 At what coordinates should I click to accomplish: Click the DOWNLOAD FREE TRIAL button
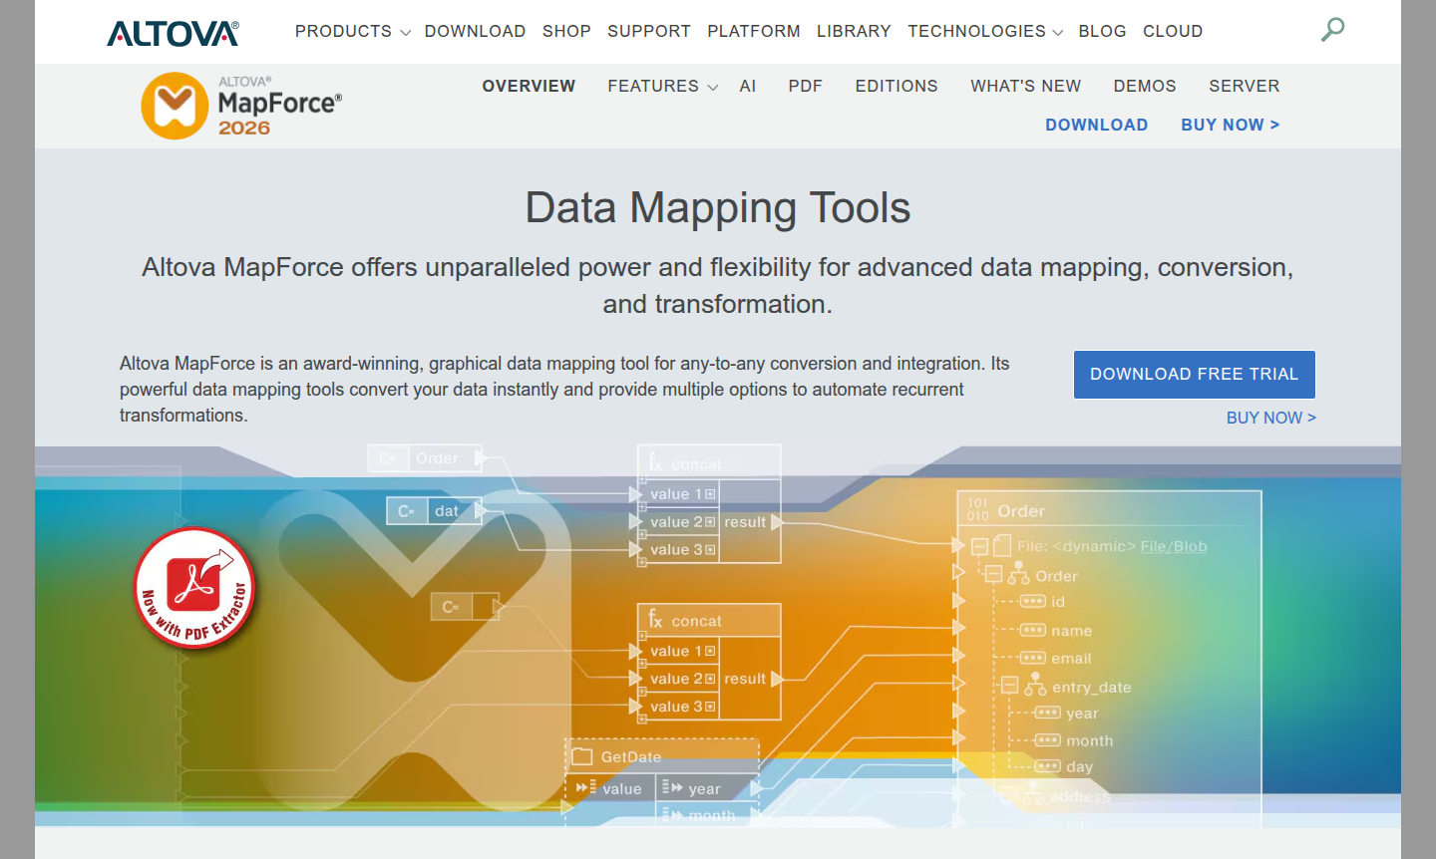(x=1194, y=374)
